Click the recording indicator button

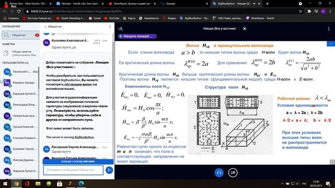pos(244,29)
